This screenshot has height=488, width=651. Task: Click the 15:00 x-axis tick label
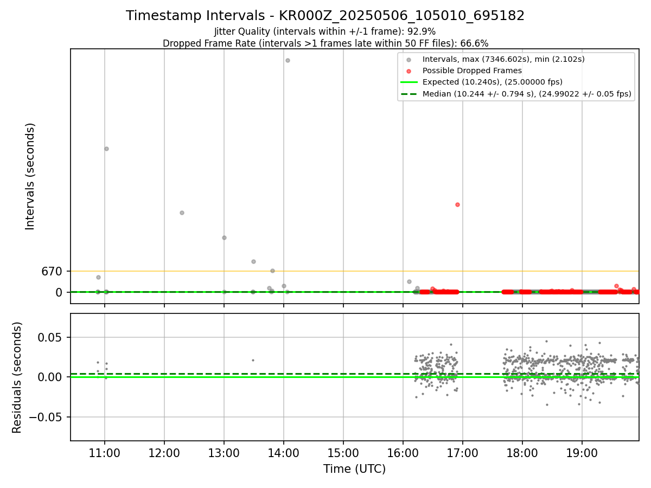343,452
